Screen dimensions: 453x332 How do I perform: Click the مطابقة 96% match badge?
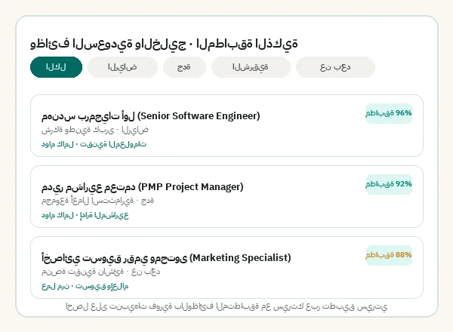tap(389, 113)
